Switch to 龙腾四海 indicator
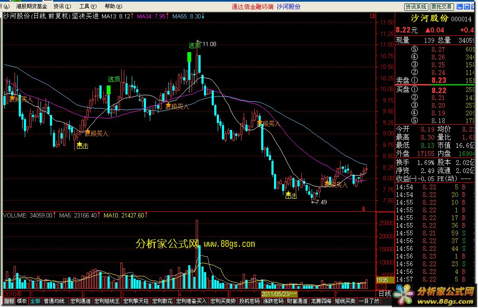478x308 pixels. click(321, 301)
